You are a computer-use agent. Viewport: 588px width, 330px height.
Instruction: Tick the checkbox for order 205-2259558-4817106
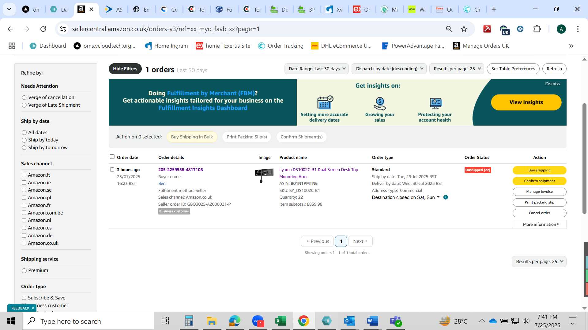tap(112, 170)
